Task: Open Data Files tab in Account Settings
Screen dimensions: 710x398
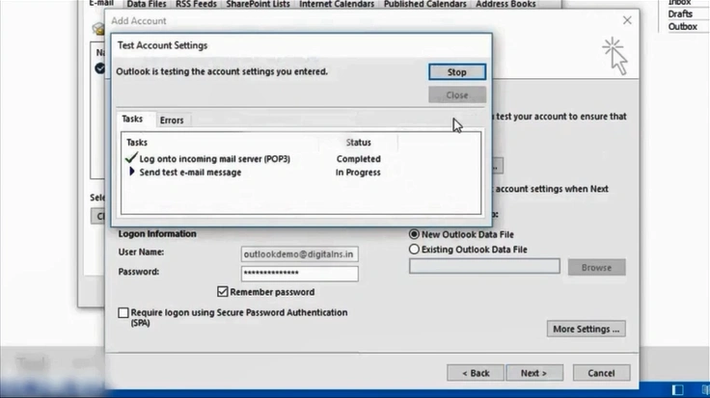Action: coord(147,4)
